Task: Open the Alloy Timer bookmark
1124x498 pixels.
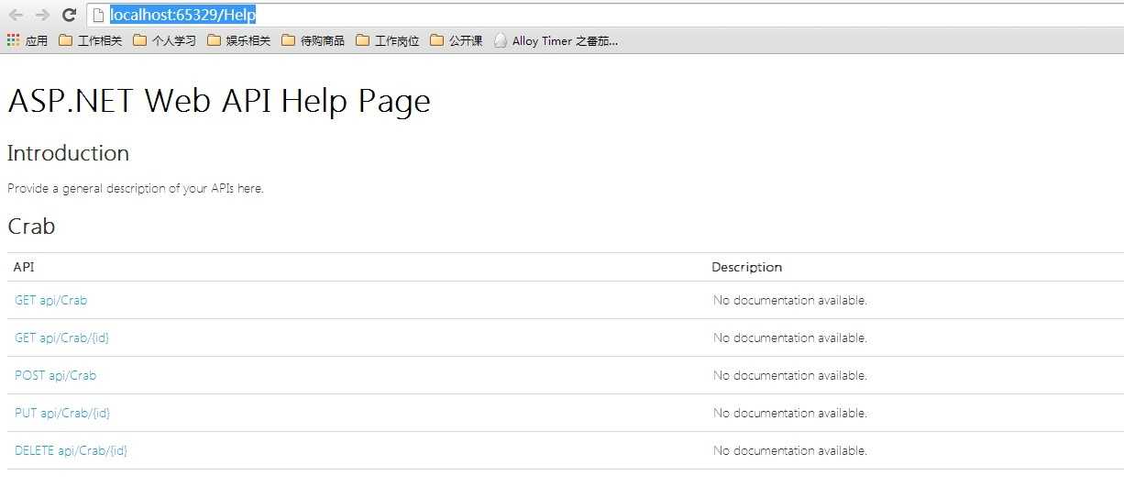Action: [556, 40]
